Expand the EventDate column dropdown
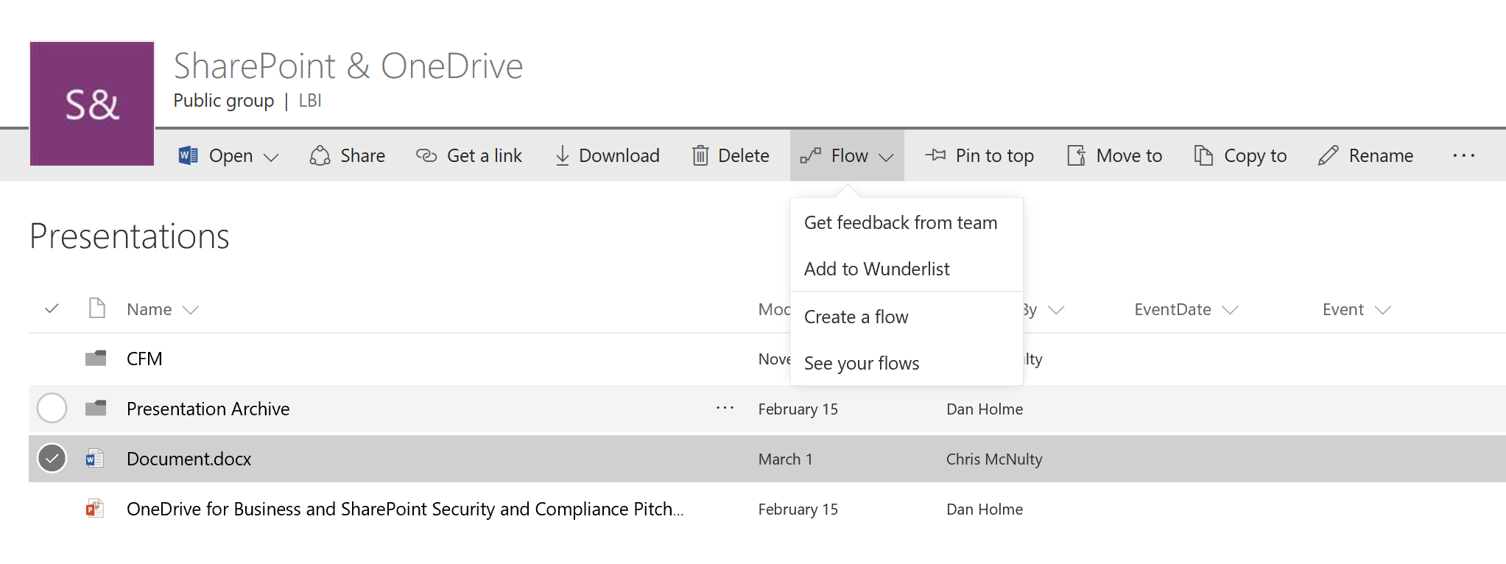1506x564 pixels. tap(1230, 310)
